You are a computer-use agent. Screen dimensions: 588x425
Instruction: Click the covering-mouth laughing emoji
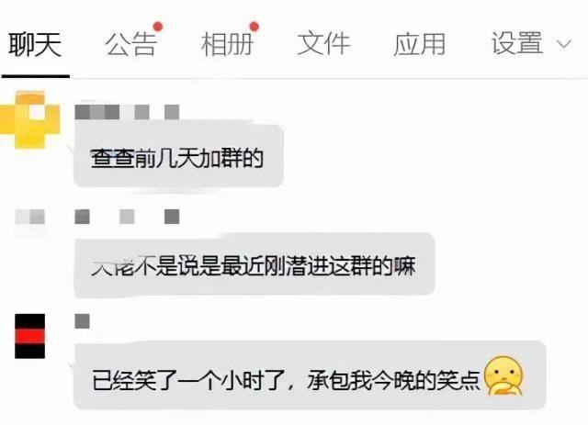pyautogui.click(x=503, y=375)
